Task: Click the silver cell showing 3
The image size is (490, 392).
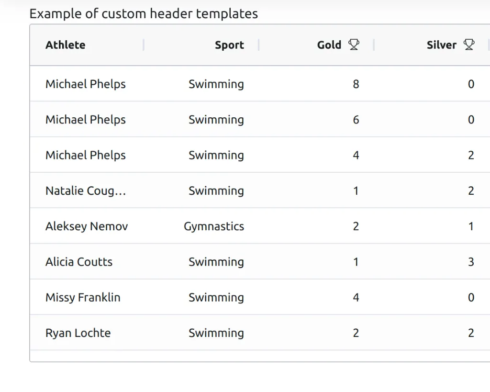Action: [471, 262]
